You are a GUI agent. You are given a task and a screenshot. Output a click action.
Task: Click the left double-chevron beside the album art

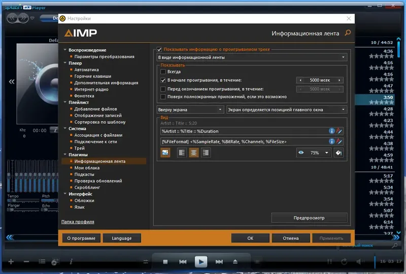point(12,82)
